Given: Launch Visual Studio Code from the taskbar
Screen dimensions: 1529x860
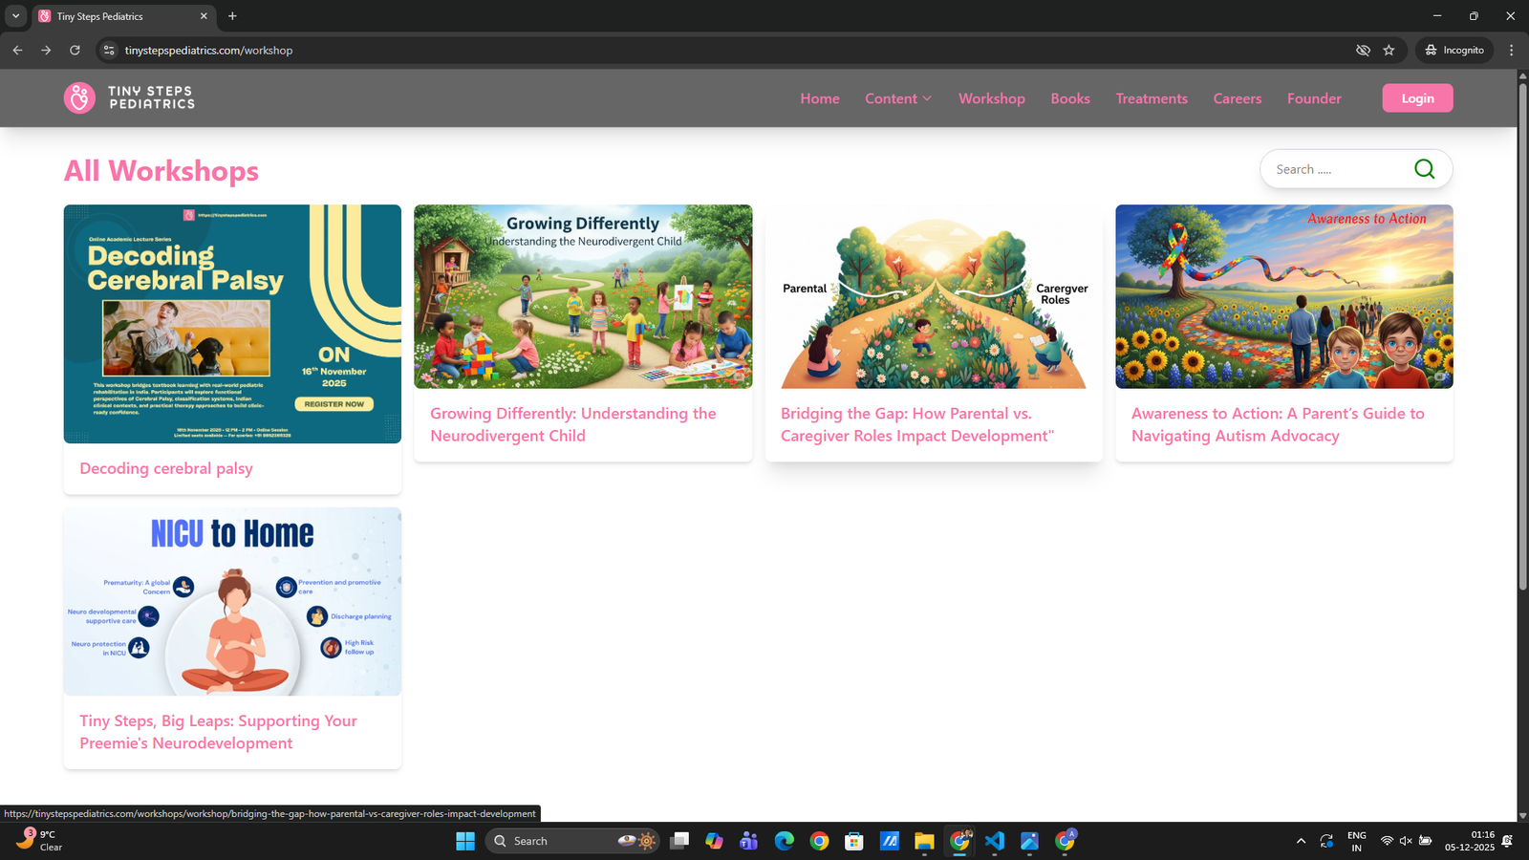Looking at the screenshot, I should (x=994, y=841).
